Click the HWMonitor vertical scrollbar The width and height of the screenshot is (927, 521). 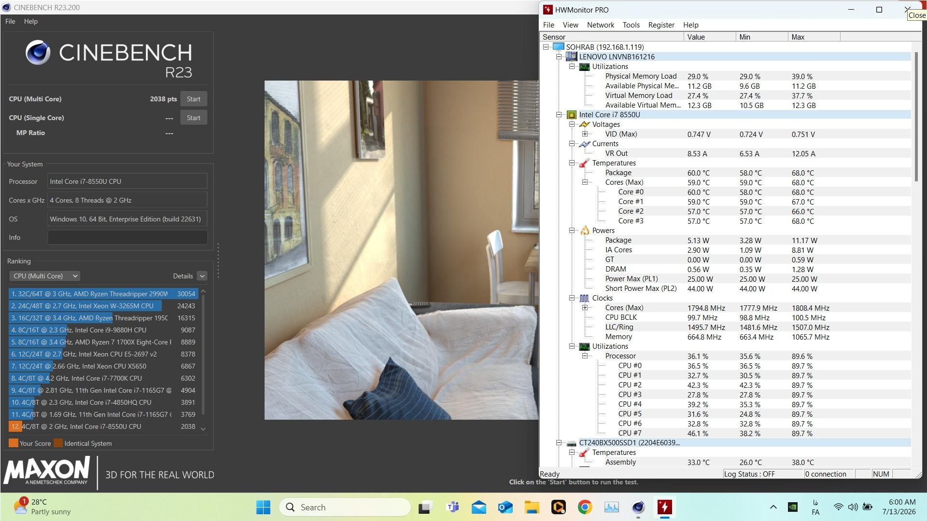click(x=916, y=116)
